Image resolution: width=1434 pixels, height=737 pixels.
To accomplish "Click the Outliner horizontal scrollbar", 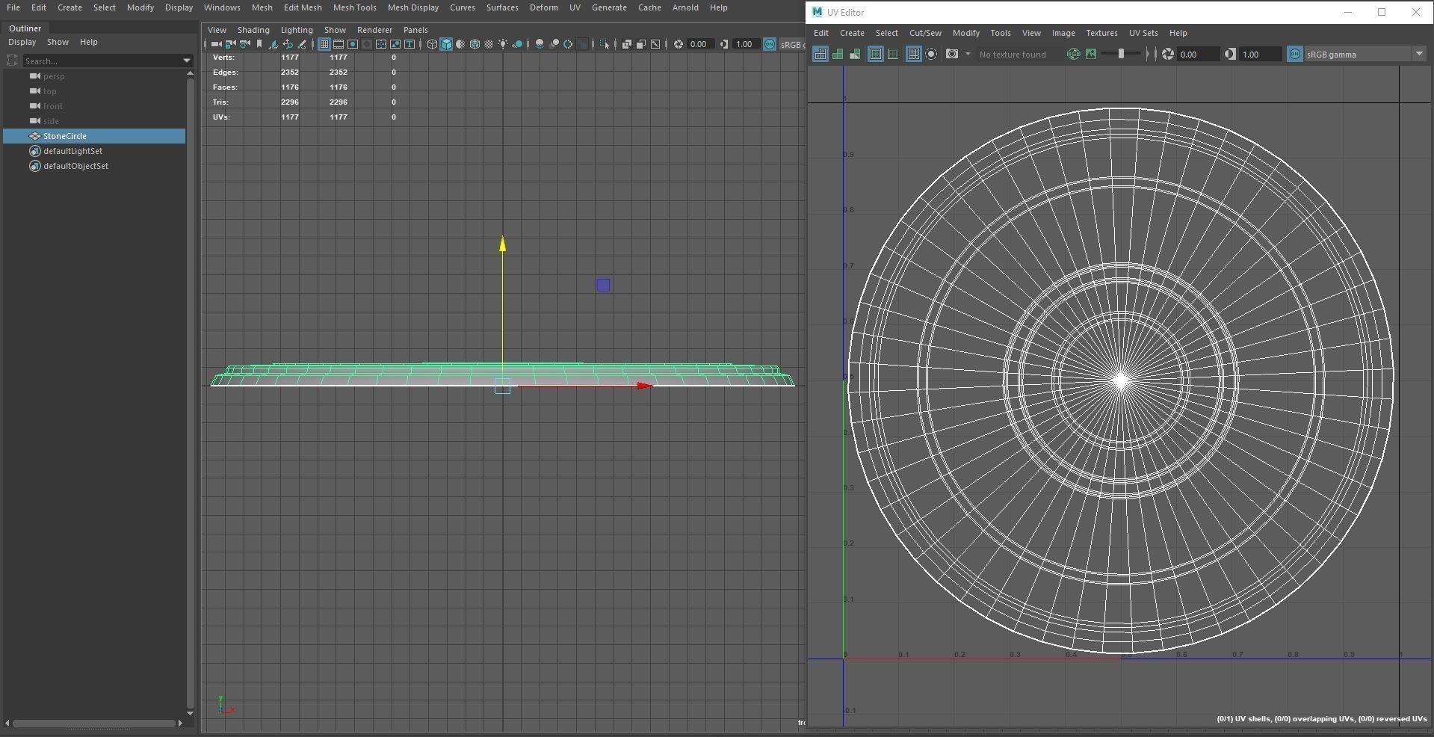I will pos(93,723).
